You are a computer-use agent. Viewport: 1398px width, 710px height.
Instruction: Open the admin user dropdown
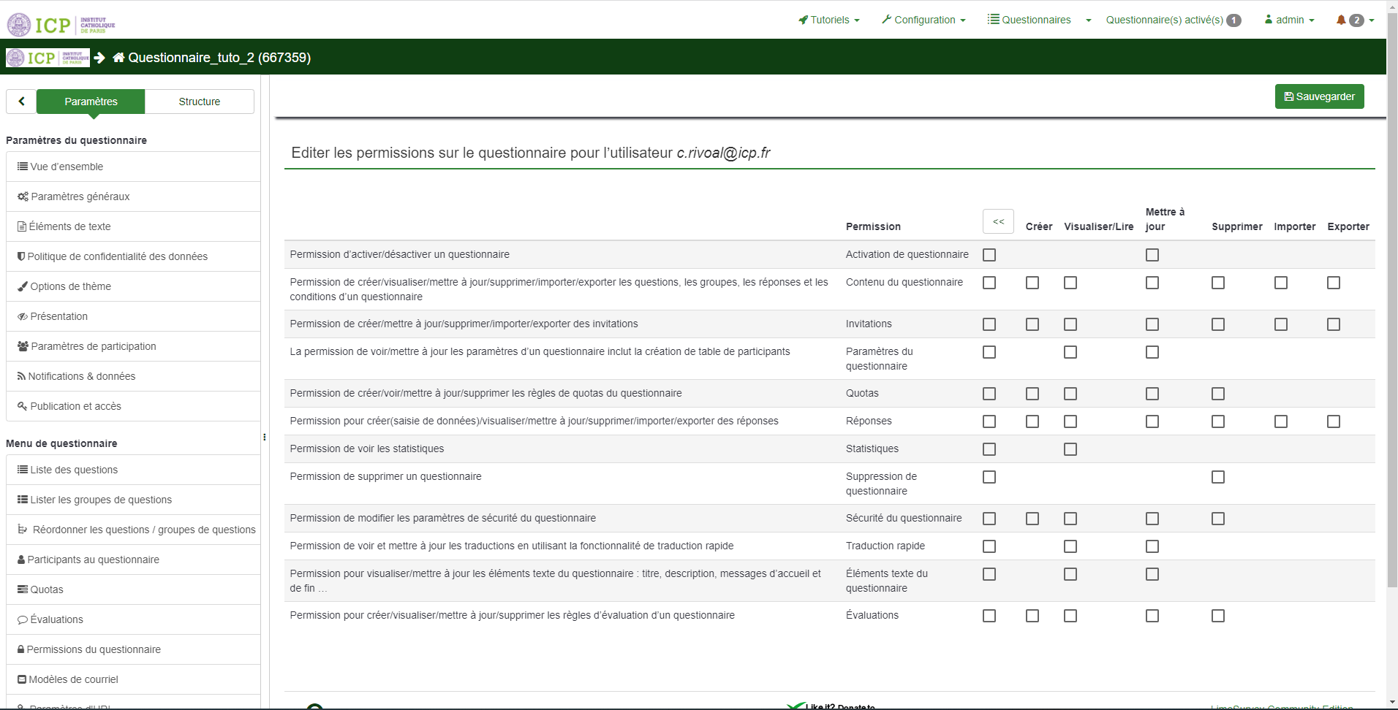tap(1289, 20)
